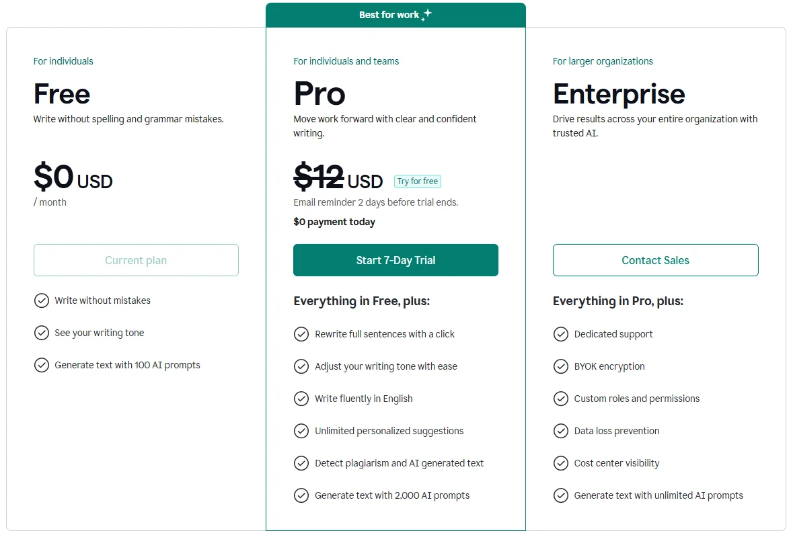This screenshot has width=791, height=533.
Task: Click the 'Try for free' badge
Action: click(x=417, y=181)
